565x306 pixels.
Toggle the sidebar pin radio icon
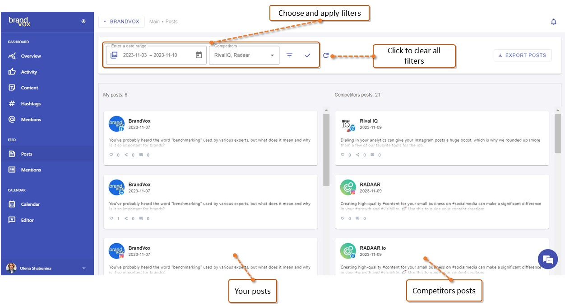[83, 21]
